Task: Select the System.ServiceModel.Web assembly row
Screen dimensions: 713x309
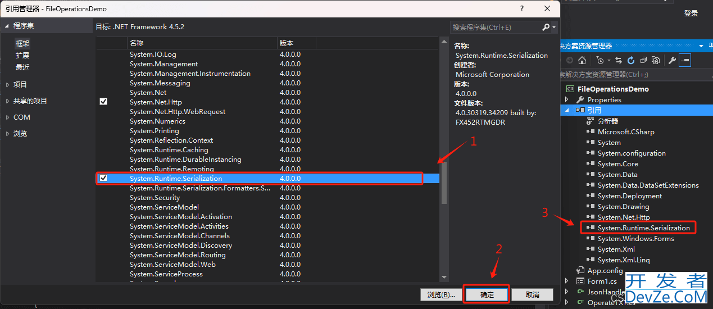Action: point(267,264)
